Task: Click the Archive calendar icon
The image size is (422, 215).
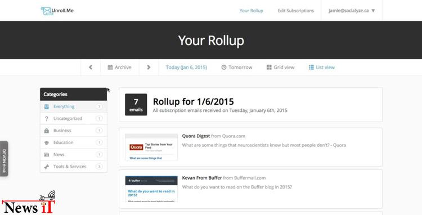Action: click(110, 68)
